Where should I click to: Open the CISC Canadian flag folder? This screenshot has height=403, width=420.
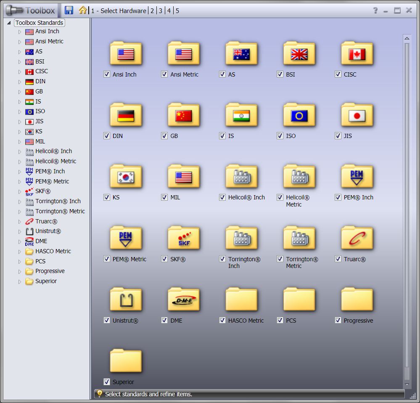click(x=357, y=53)
